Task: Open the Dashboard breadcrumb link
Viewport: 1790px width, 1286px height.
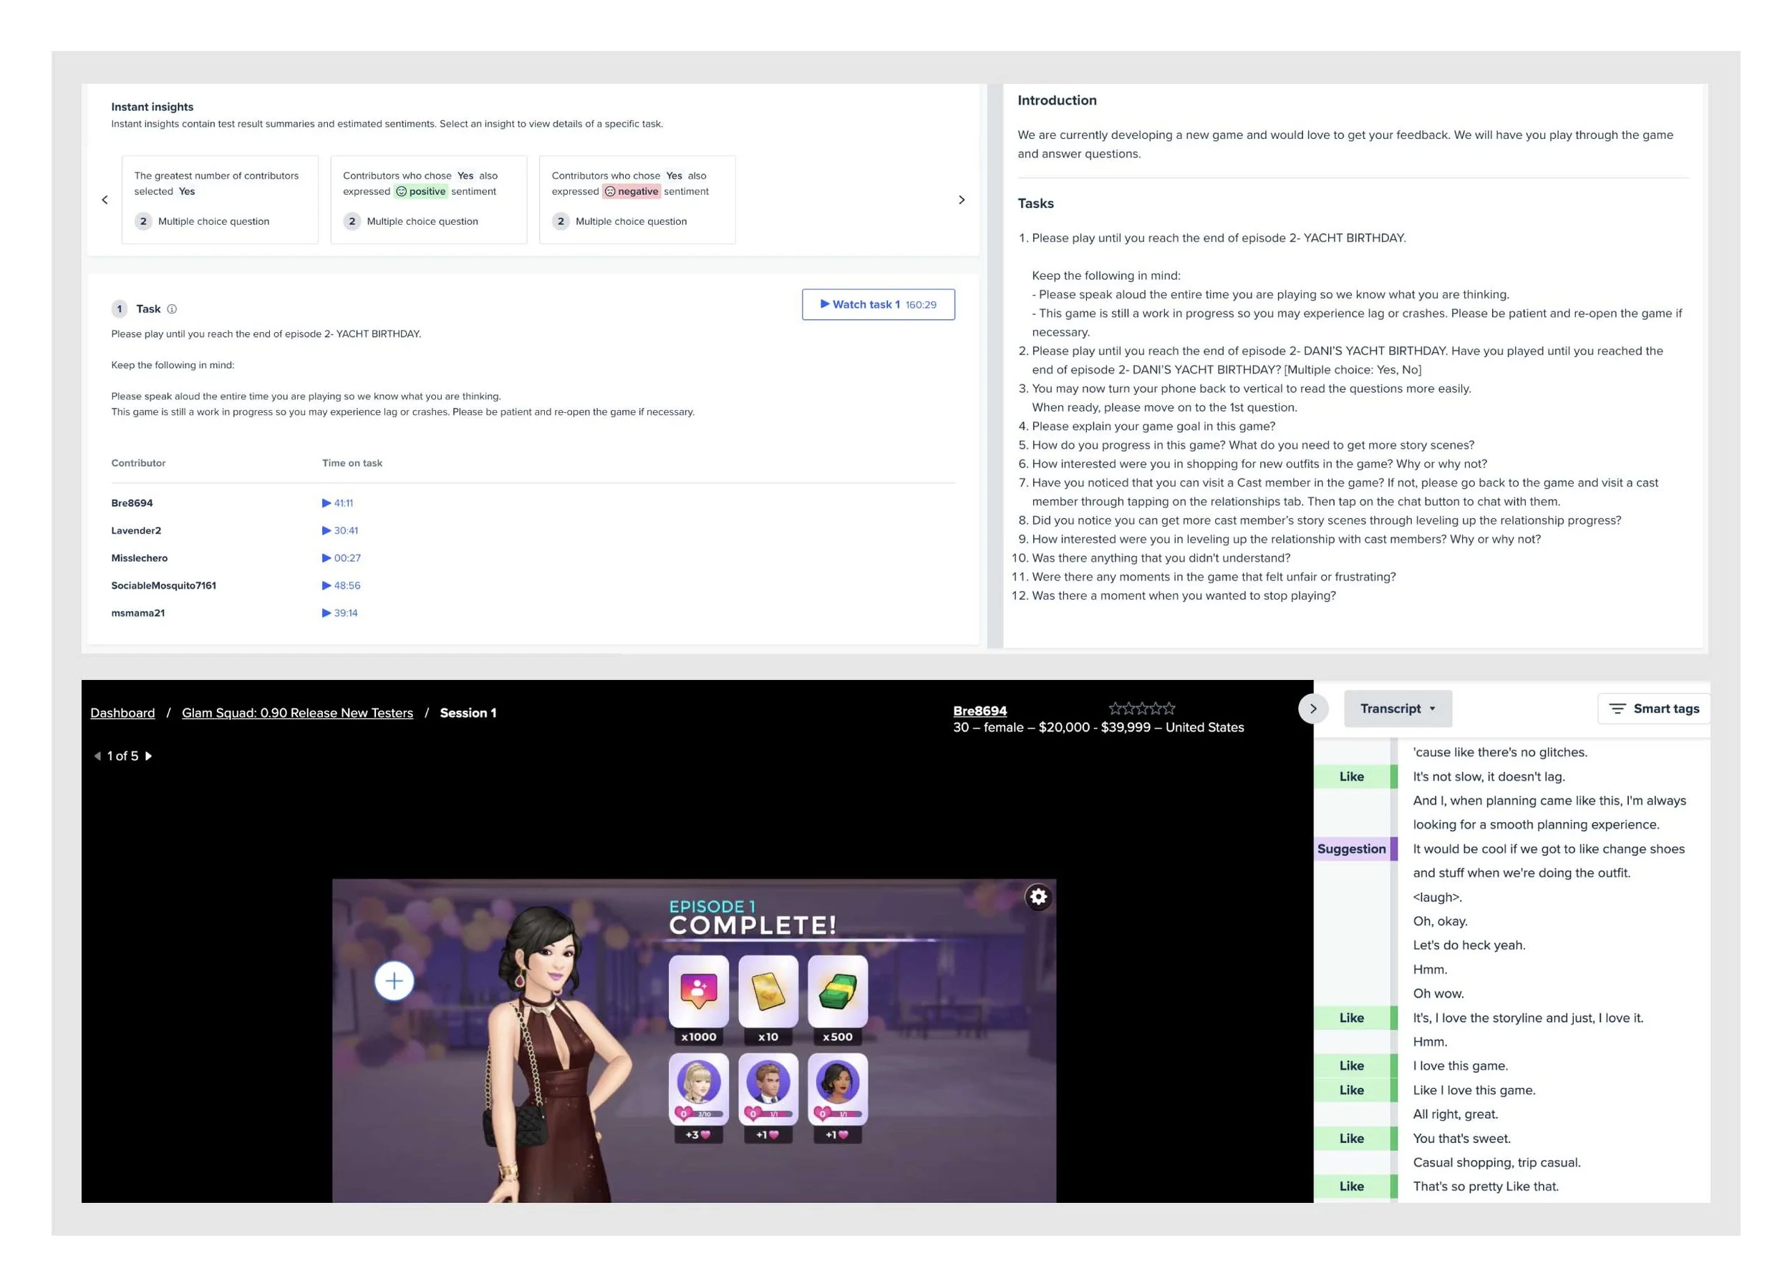Action: point(122,713)
